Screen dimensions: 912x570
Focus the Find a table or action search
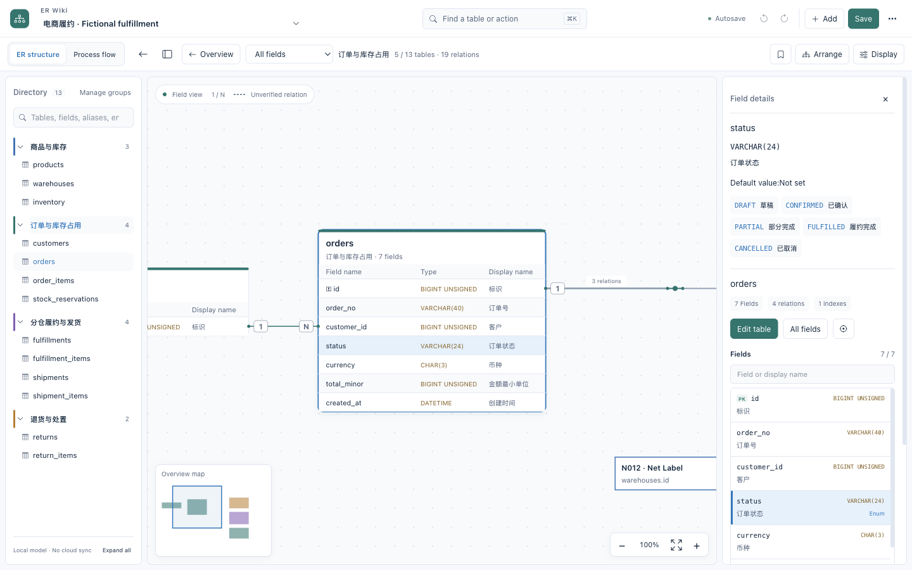(504, 19)
